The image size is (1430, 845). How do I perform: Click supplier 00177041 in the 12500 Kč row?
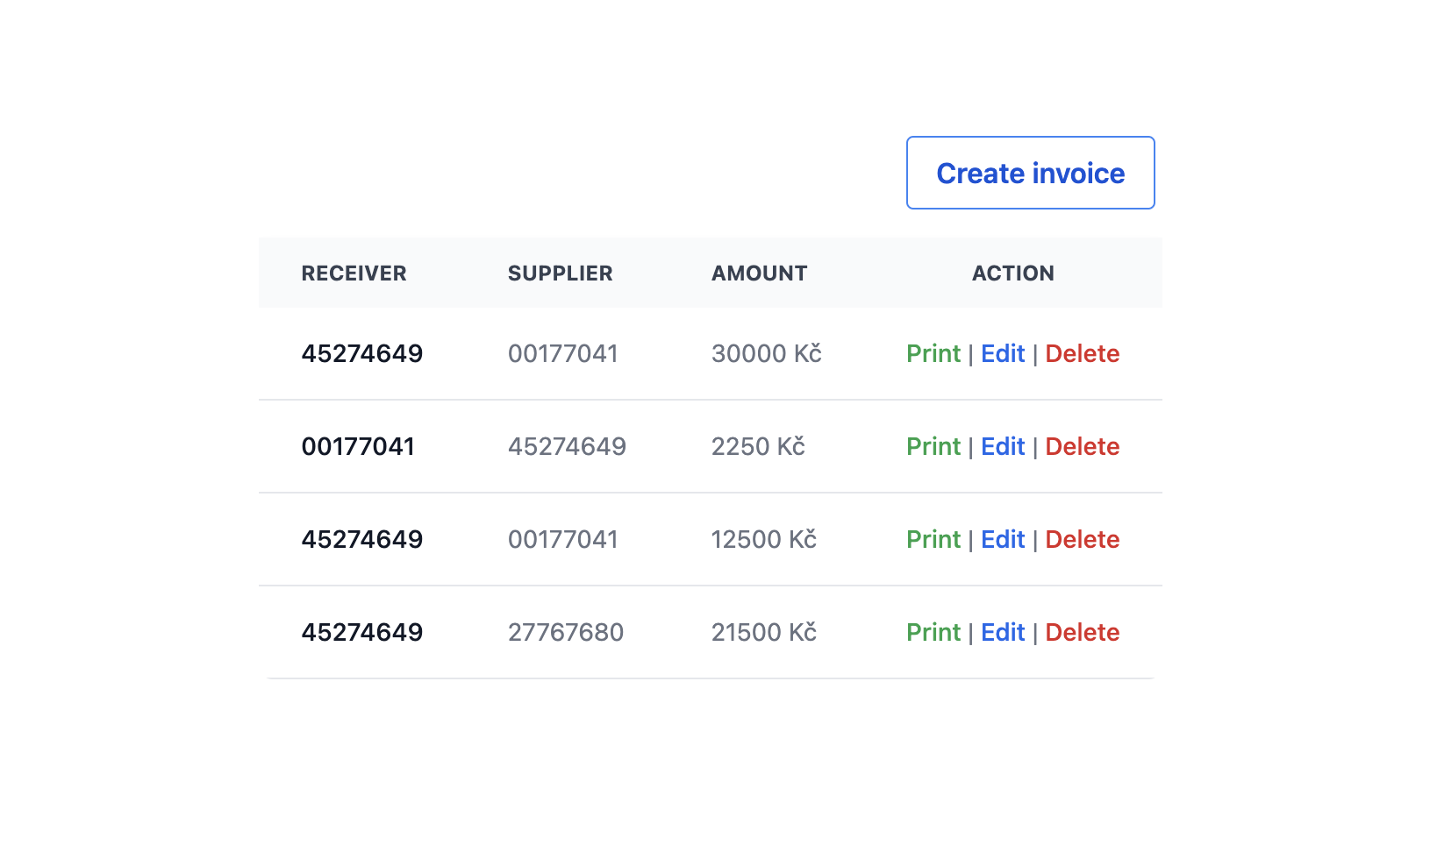563,539
